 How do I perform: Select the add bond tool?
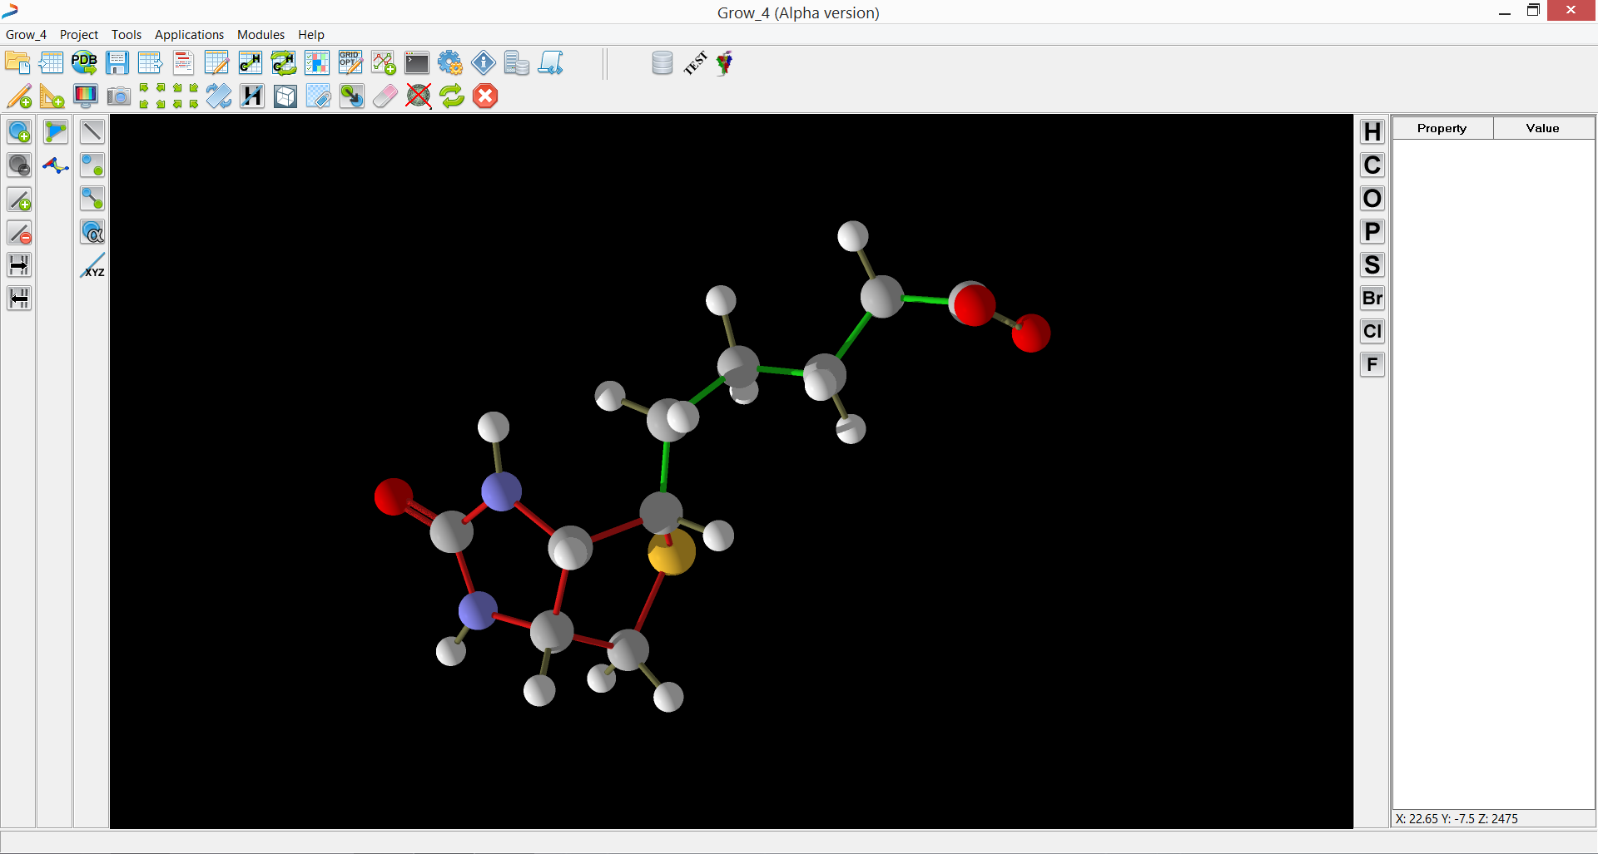(x=19, y=200)
